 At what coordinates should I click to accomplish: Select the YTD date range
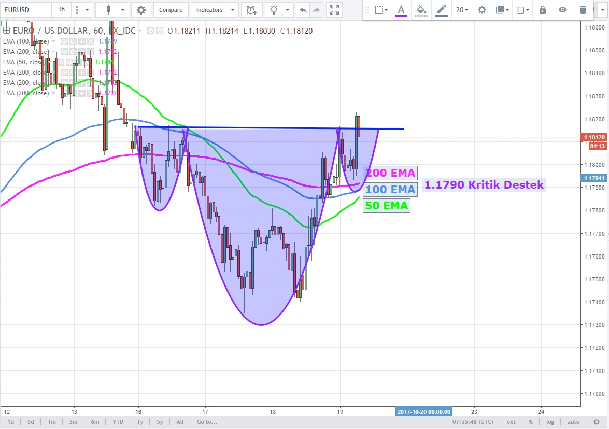(x=118, y=422)
